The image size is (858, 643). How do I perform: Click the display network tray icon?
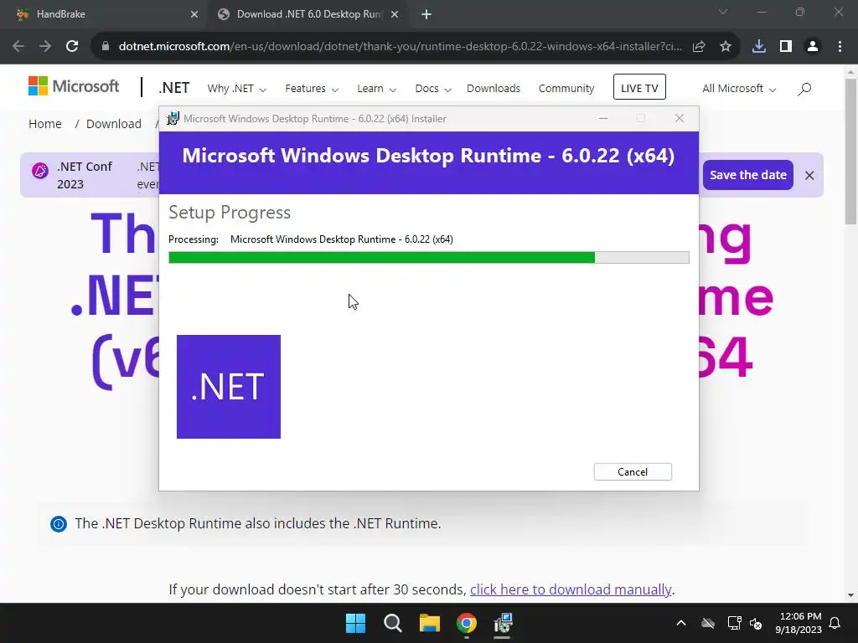pos(734,623)
